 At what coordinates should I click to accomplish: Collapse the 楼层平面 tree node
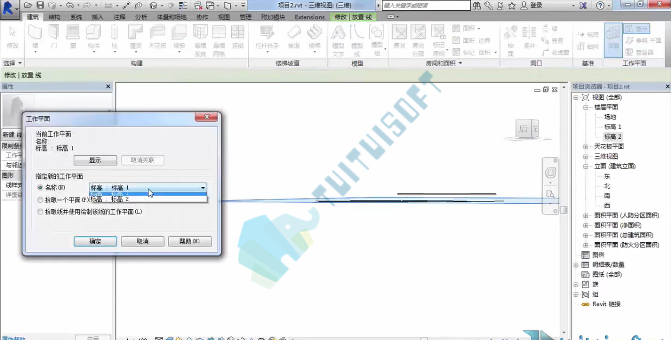click(x=586, y=107)
